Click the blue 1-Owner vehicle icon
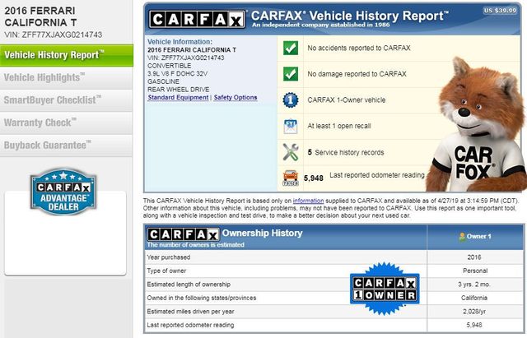The width and height of the screenshot is (527, 338). pos(290,100)
